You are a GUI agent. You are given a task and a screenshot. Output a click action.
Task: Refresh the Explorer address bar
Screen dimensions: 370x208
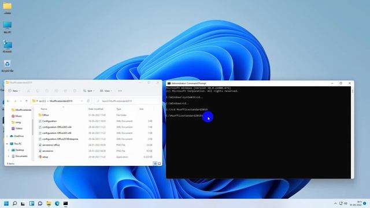88,101
